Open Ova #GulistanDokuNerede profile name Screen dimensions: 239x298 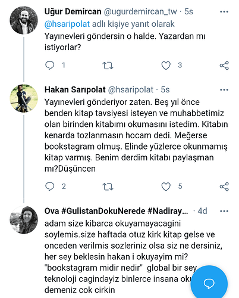click(117, 211)
